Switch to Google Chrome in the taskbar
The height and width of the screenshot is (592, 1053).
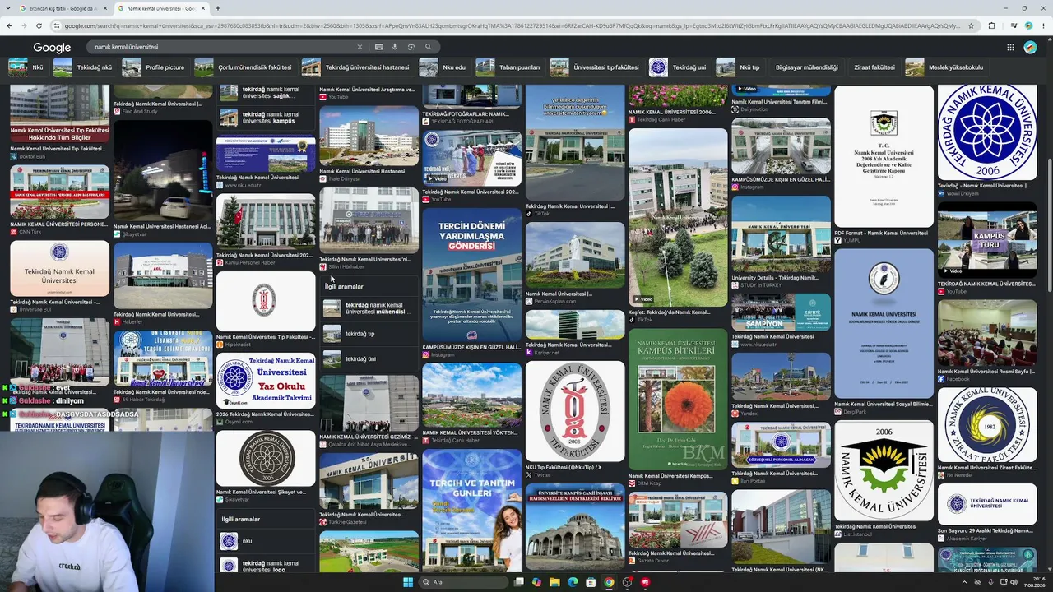point(609,582)
